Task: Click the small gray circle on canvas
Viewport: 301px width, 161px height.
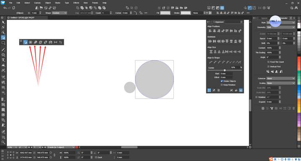Action: coord(130,87)
